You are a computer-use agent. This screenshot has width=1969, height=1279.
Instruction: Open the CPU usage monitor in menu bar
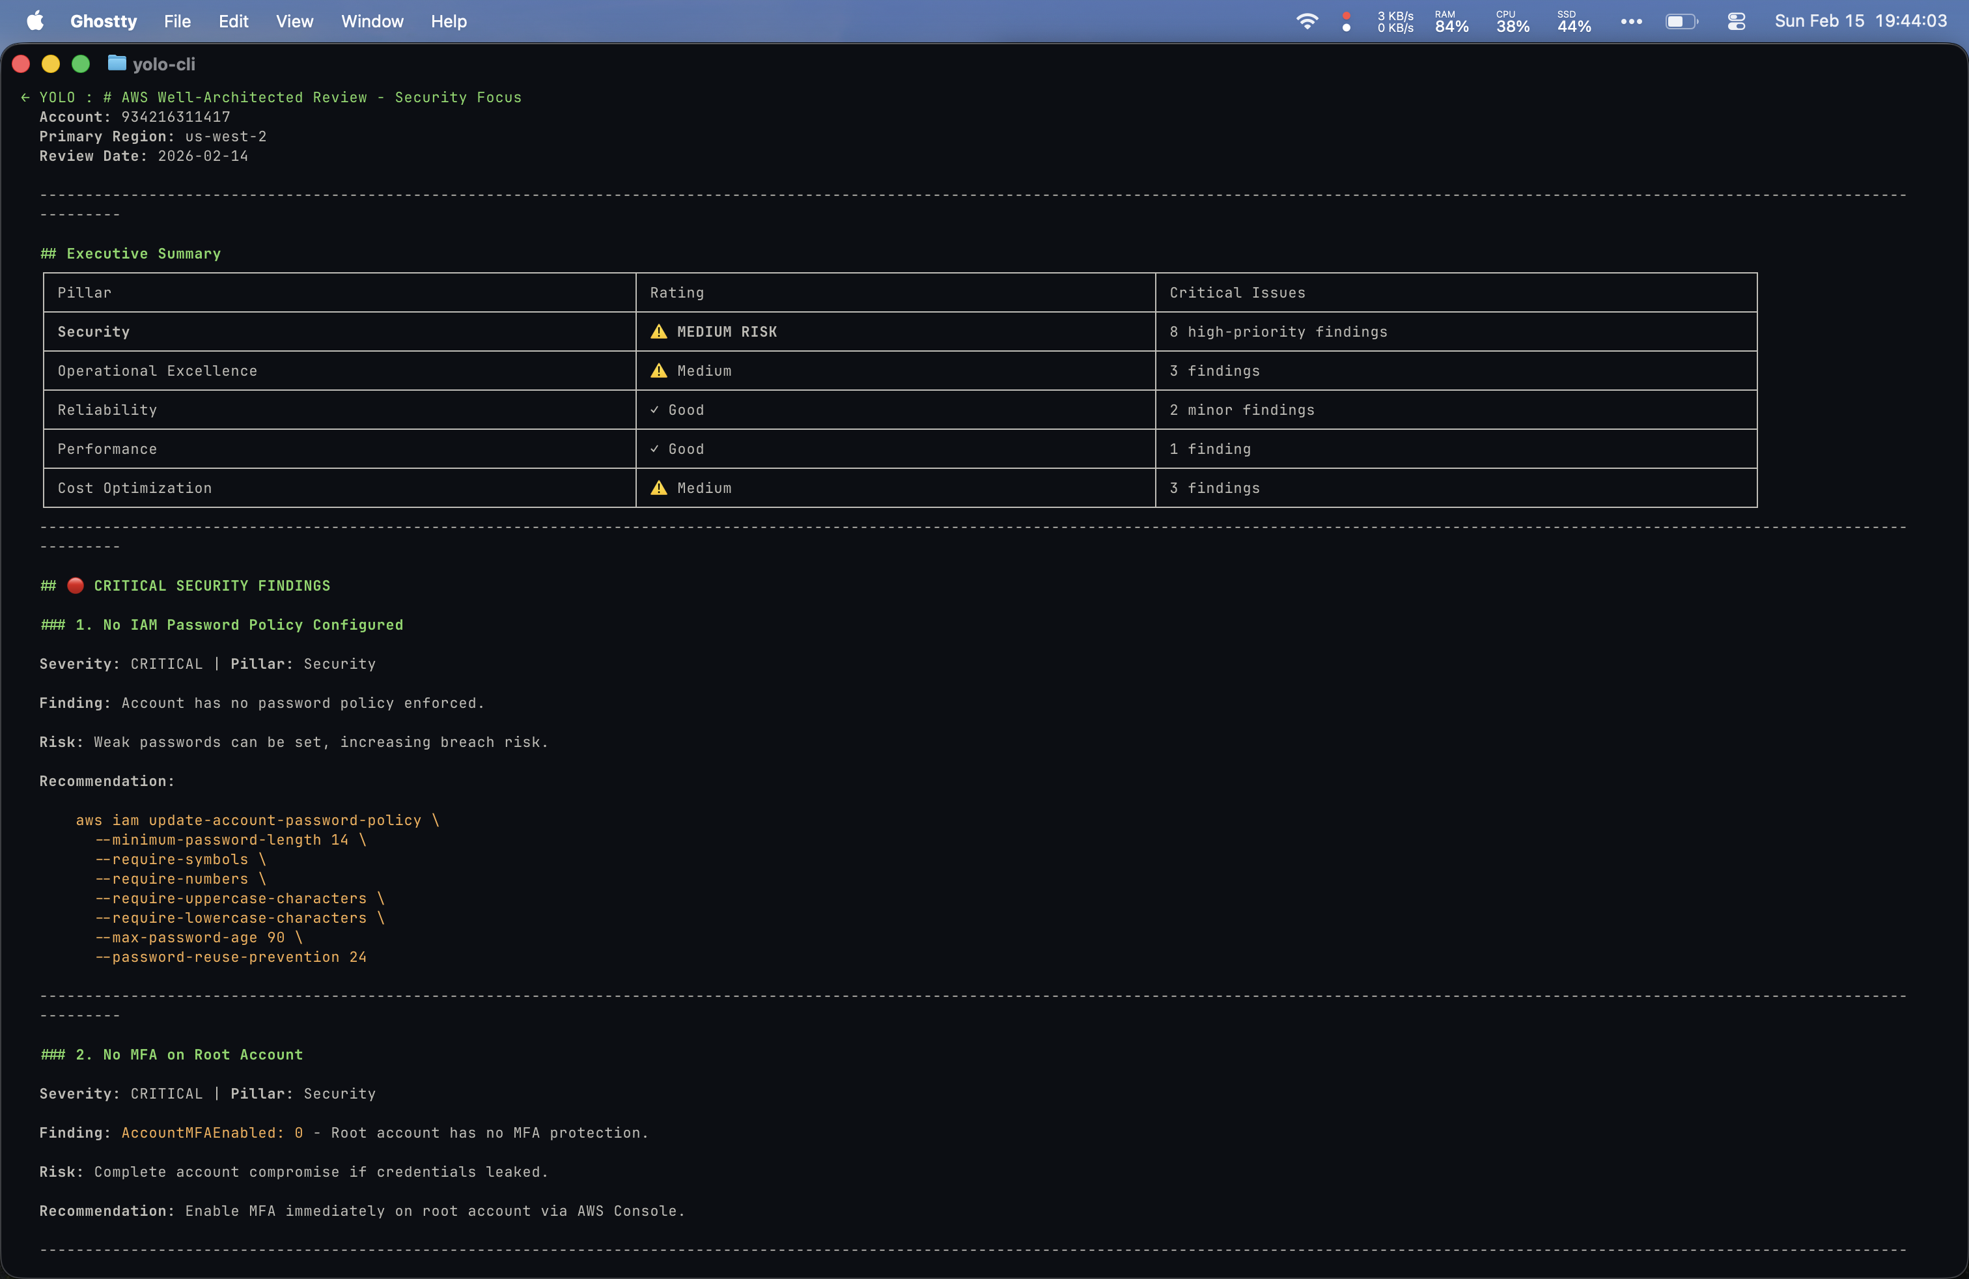click(1513, 21)
